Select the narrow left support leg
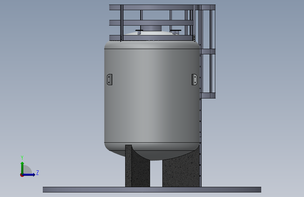 tap(129, 166)
